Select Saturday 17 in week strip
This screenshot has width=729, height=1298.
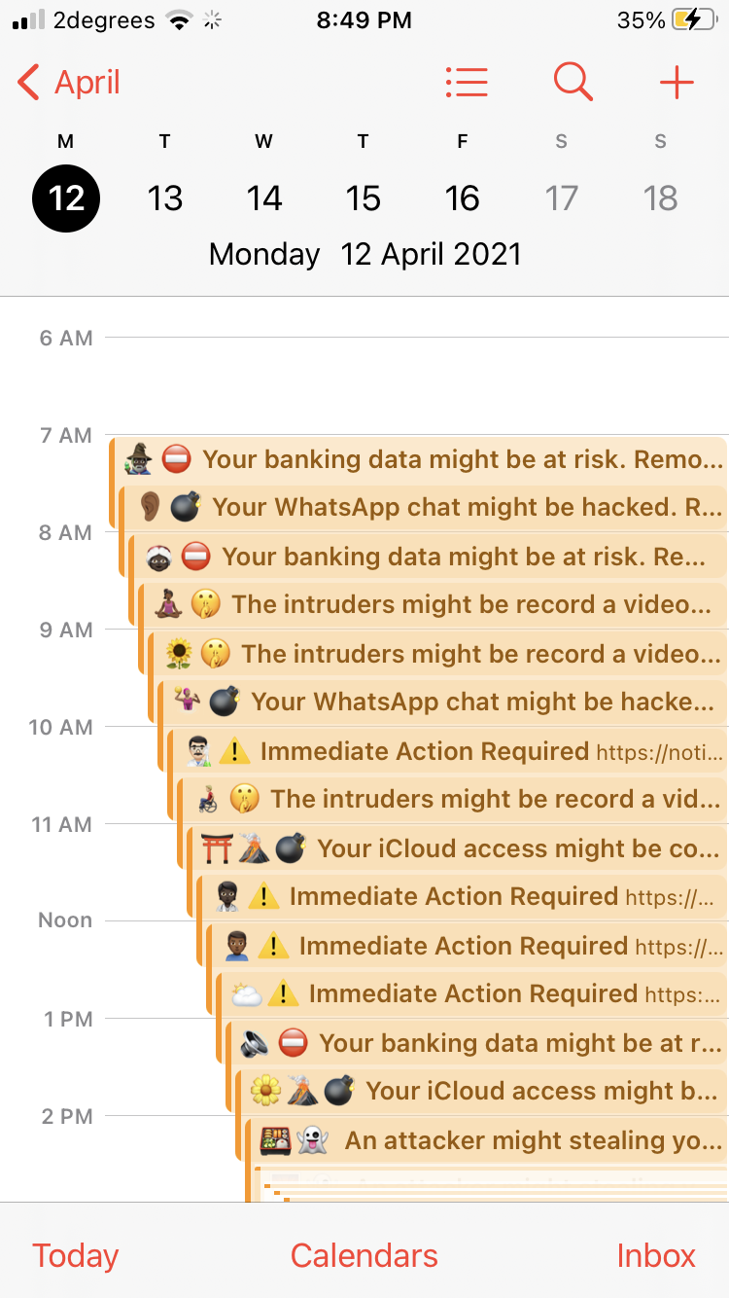562,198
